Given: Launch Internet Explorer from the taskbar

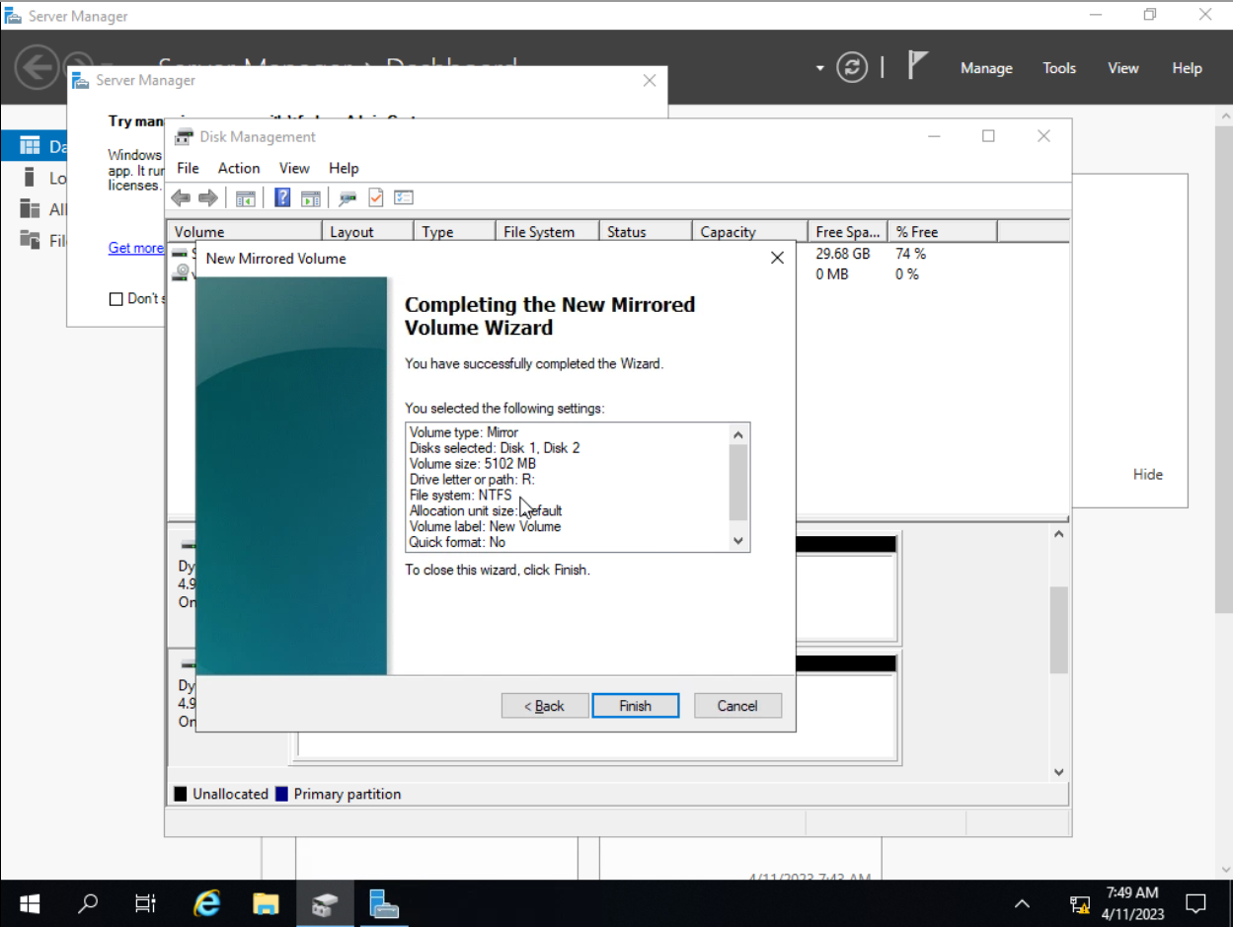Looking at the screenshot, I should point(206,903).
